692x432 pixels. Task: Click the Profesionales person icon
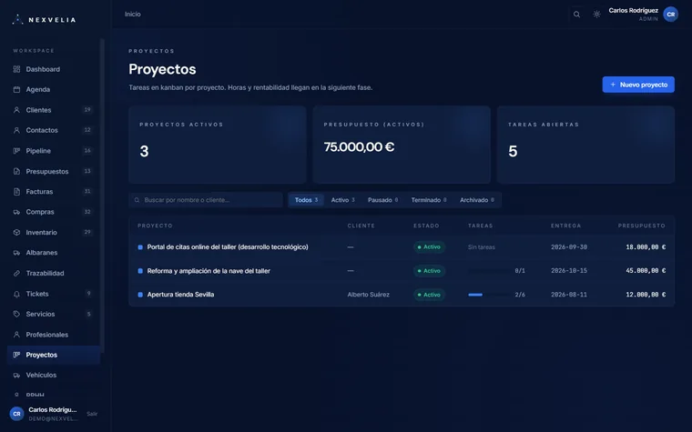16,335
